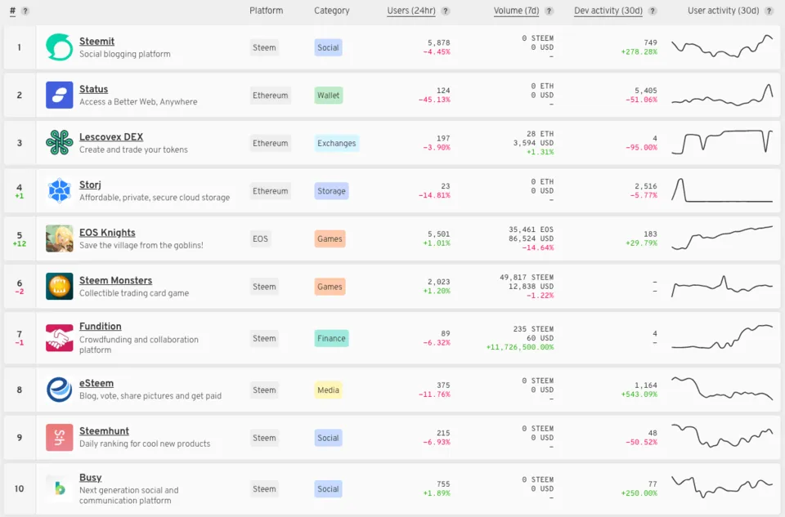Click help icon beside Users (24hr)
This screenshot has height=517, width=785.
coord(446,11)
